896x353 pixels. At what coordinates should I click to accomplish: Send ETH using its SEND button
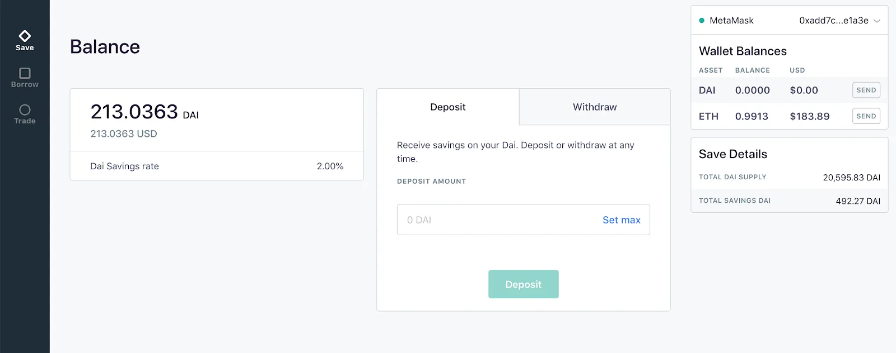[865, 116]
